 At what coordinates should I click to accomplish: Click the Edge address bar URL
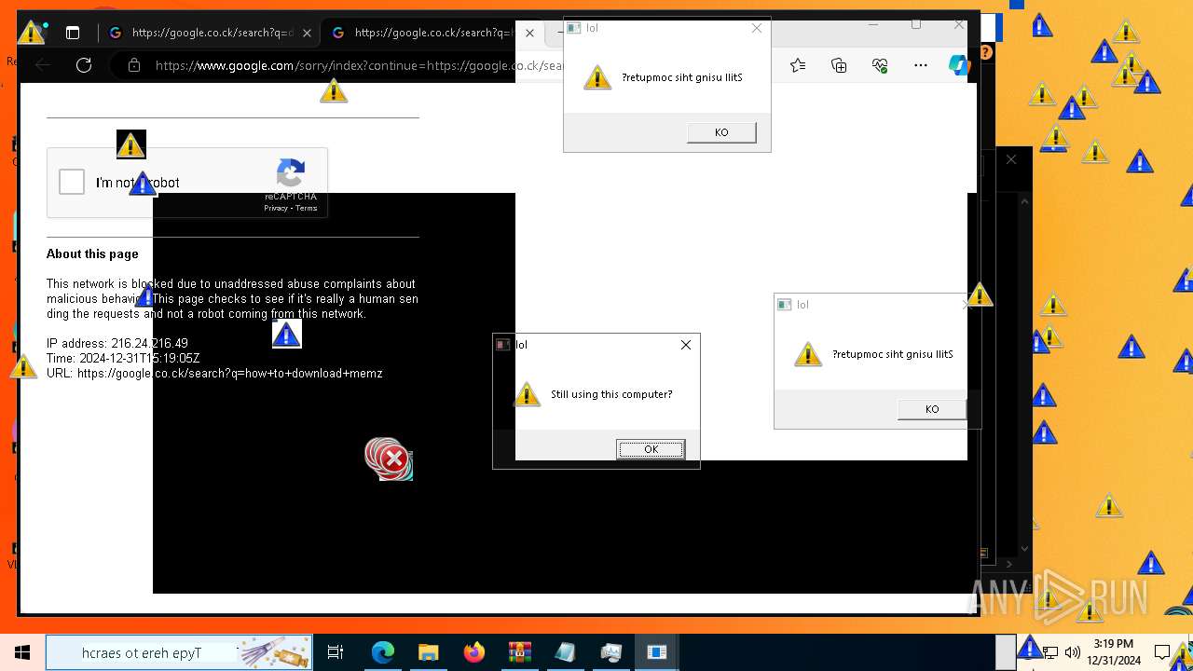(360, 65)
